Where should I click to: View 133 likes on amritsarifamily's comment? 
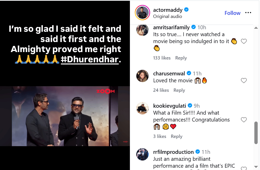tap(162, 58)
